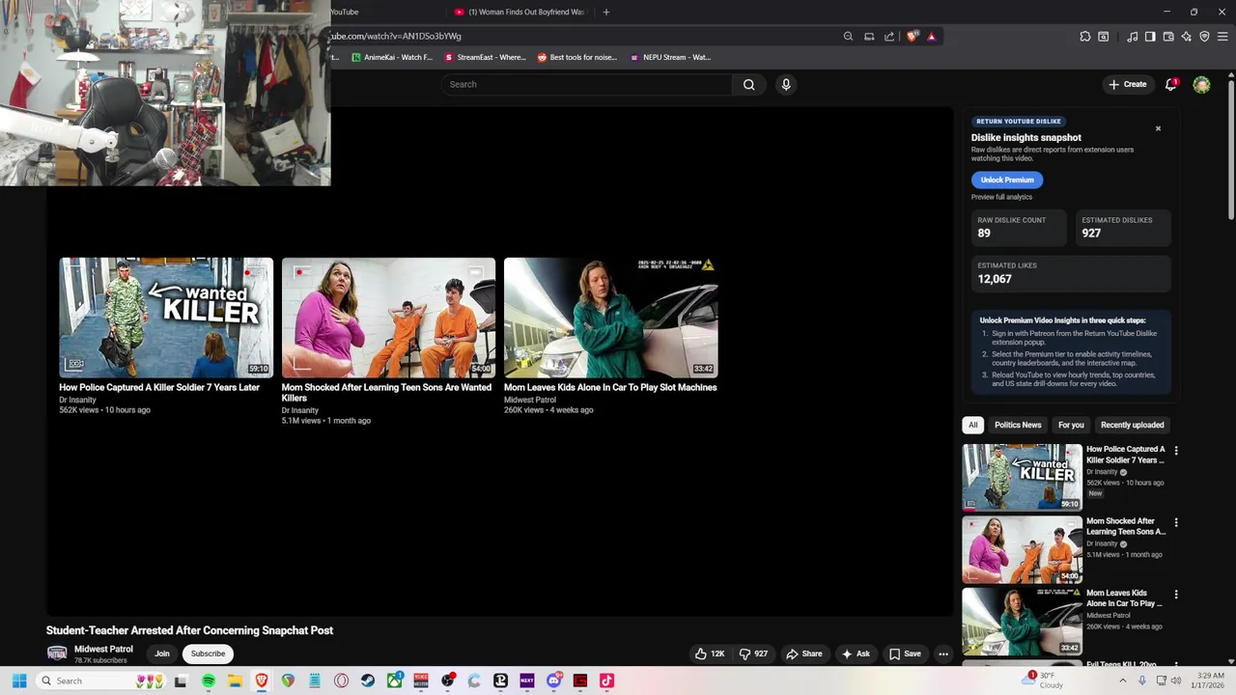Select the All filter chip
Image resolution: width=1236 pixels, height=695 pixels.
(x=972, y=425)
